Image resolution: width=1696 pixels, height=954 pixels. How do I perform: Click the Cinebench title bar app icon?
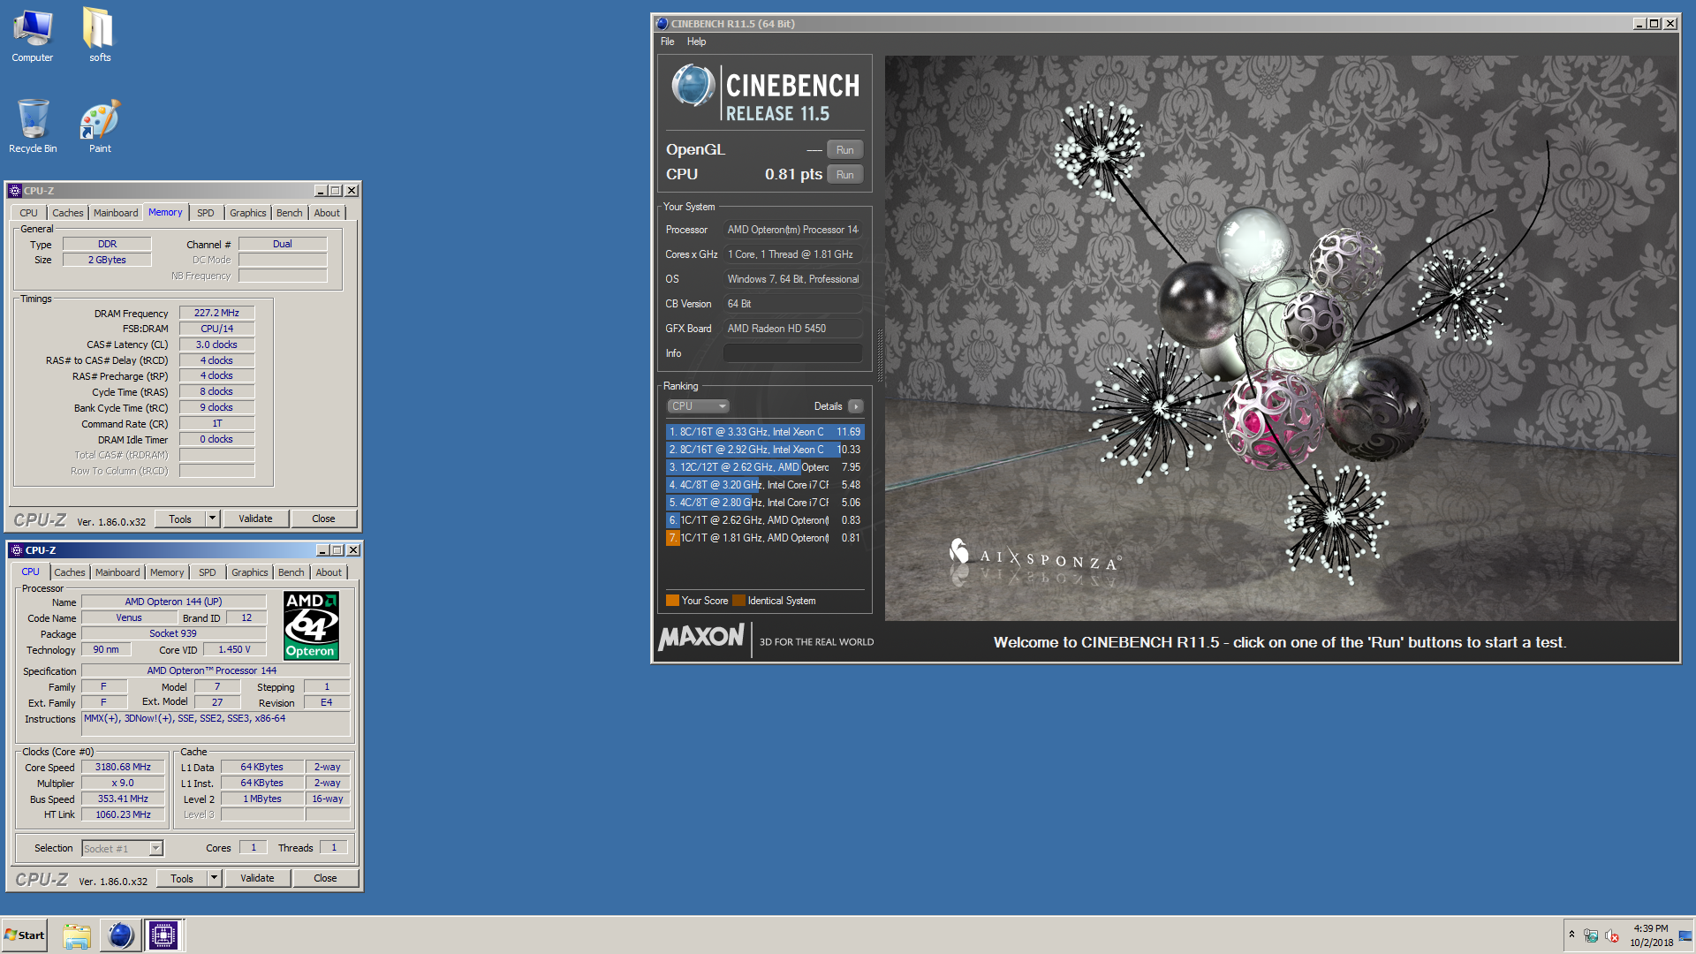coord(662,24)
